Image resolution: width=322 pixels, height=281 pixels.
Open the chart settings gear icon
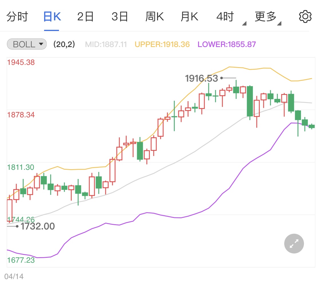(305, 16)
